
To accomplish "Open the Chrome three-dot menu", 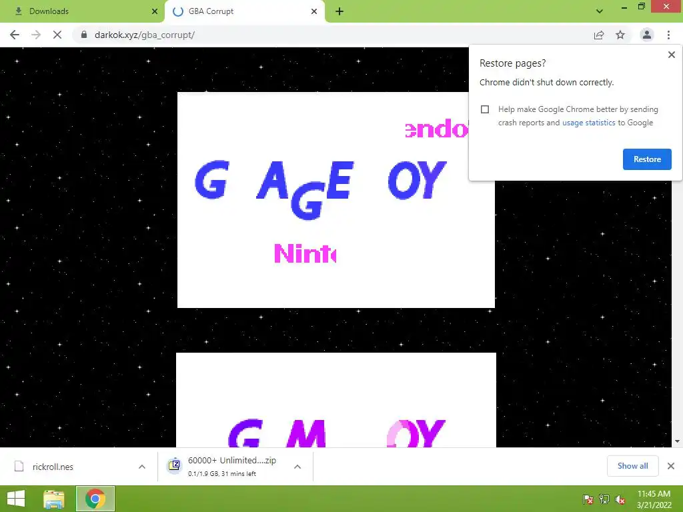I will [x=668, y=35].
